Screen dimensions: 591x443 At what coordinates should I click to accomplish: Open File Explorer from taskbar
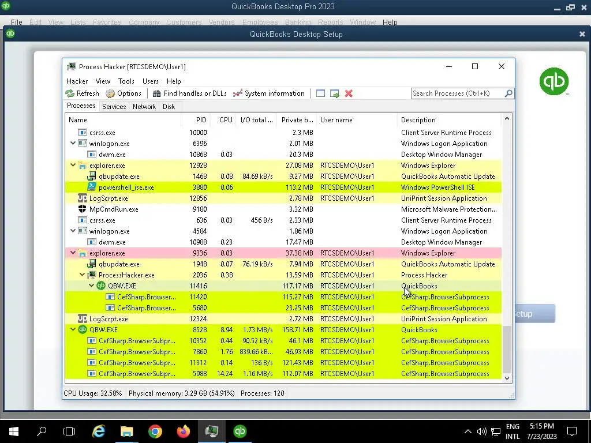(126, 431)
